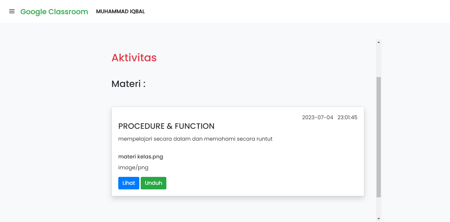Click the image/png file type label
The image size is (450, 222).
point(133,168)
